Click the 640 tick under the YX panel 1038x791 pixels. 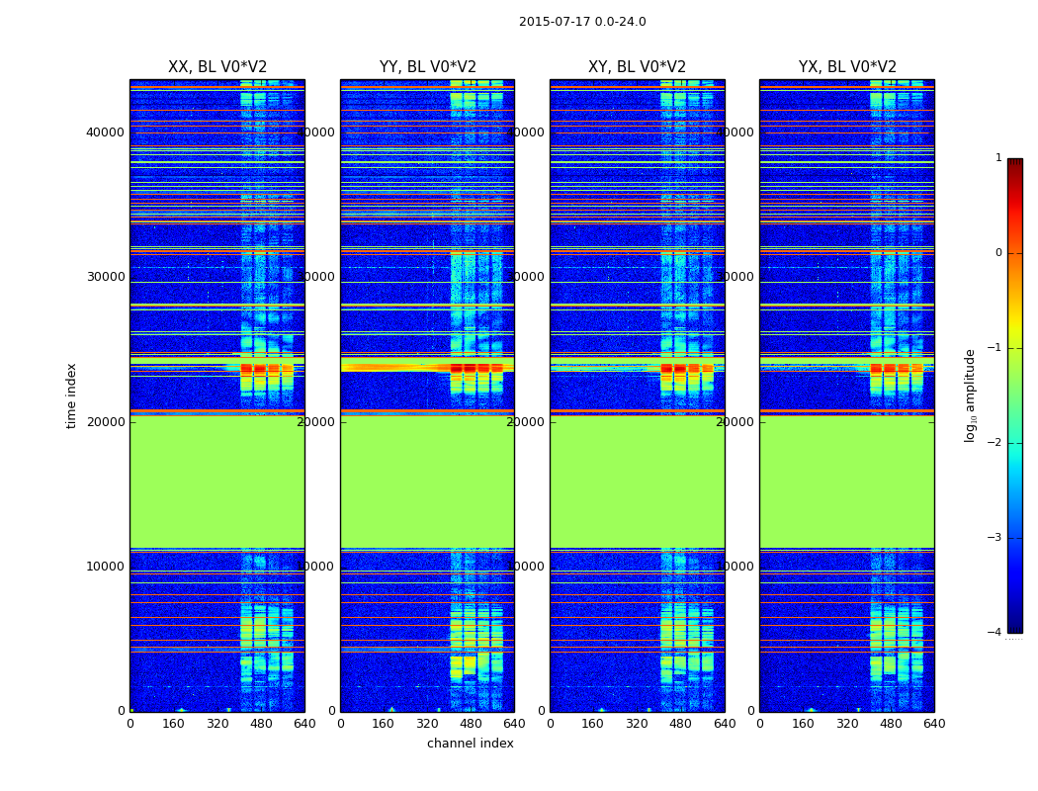934,724
